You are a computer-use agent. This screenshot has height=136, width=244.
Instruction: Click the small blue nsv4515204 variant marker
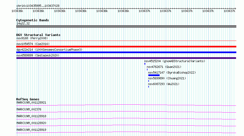[145, 64]
